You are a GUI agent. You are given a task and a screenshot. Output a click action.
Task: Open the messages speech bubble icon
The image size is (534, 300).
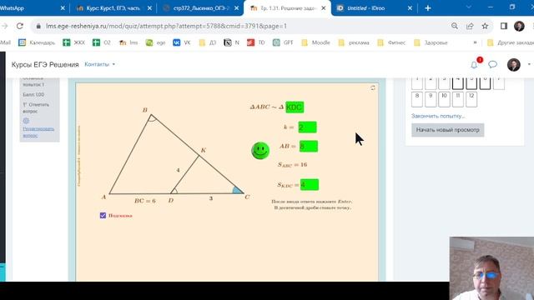pyautogui.click(x=492, y=64)
